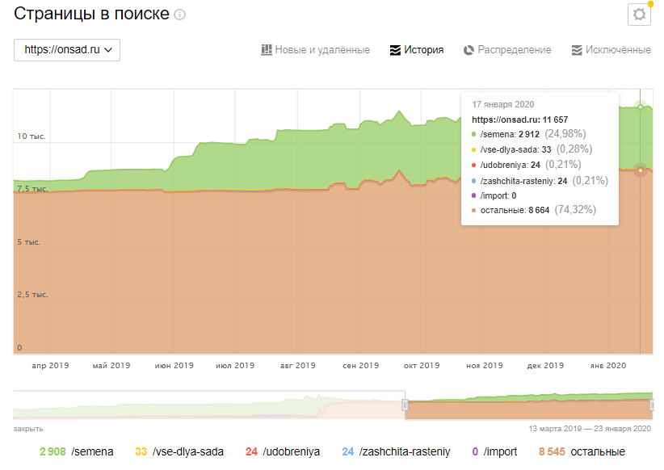Toggle the /vse-dlya-sada legend series
Screen dimensions: 664x470
pyautogui.click(x=179, y=451)
